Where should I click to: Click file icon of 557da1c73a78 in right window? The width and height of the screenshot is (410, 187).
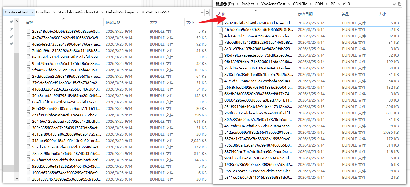pyautogui.click(x=221, y=139)
